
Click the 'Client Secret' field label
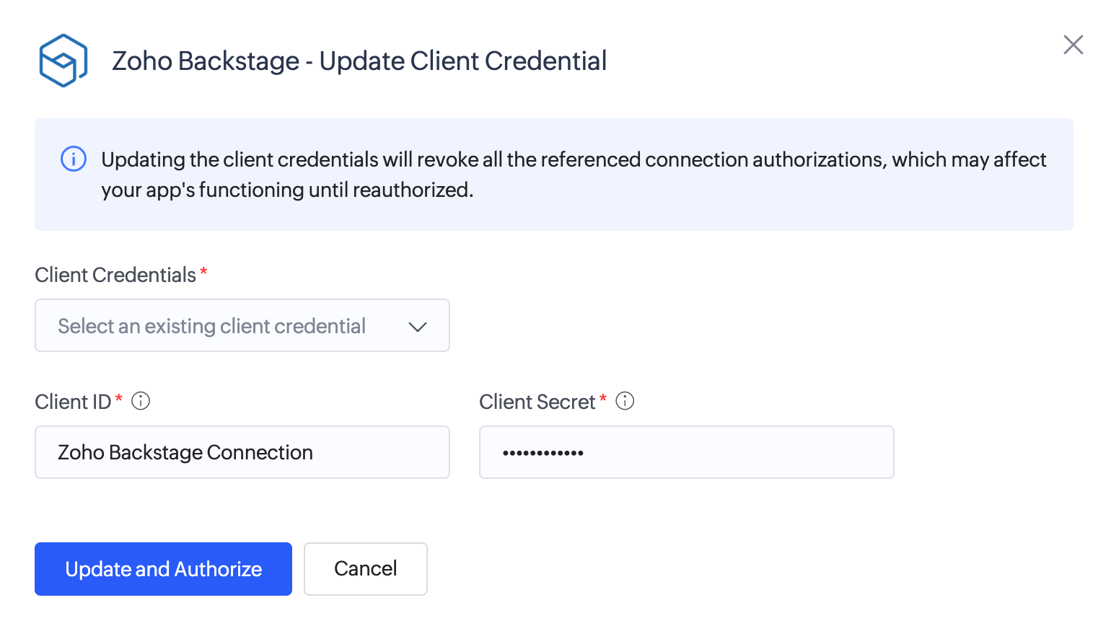pos(537,402)
